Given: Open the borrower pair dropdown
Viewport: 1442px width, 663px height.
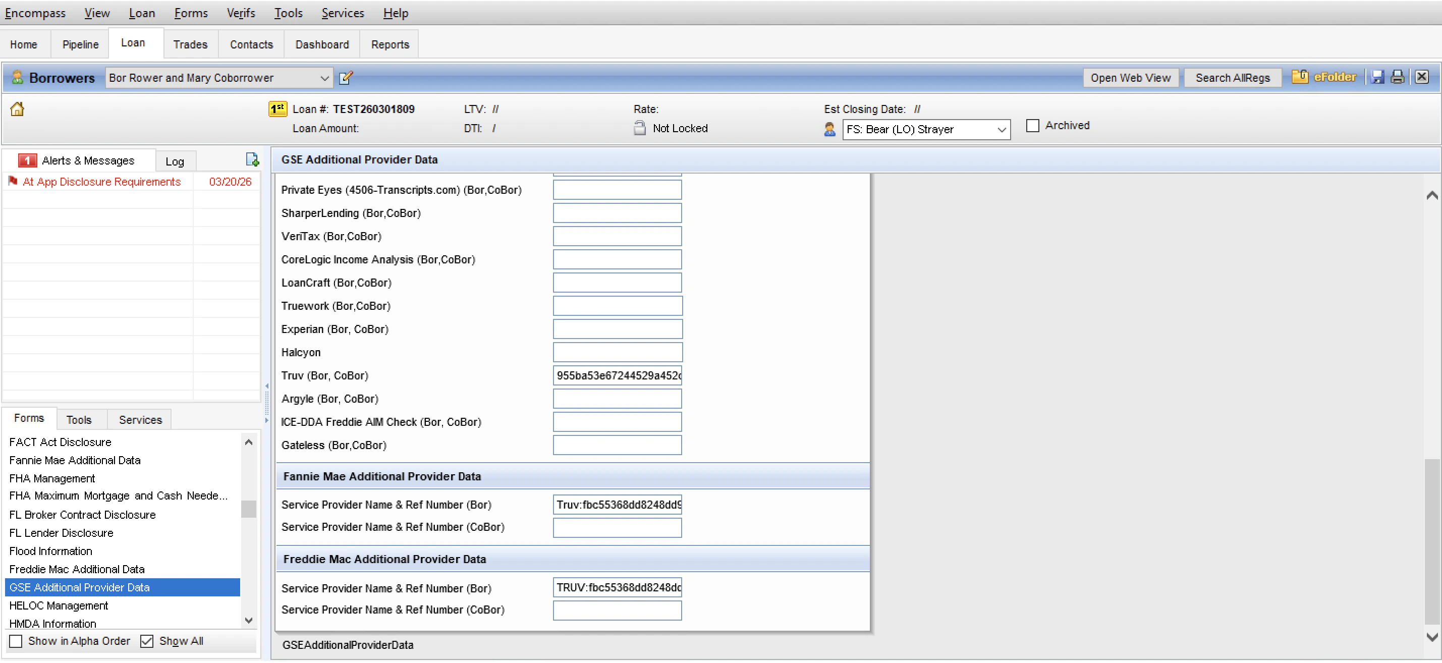Looking at the screenshot, I should pos(323,78).
